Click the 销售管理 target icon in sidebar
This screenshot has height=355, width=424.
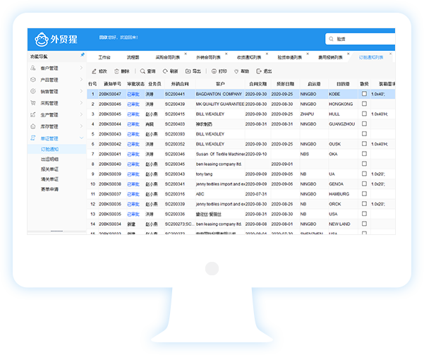(33, 91)
